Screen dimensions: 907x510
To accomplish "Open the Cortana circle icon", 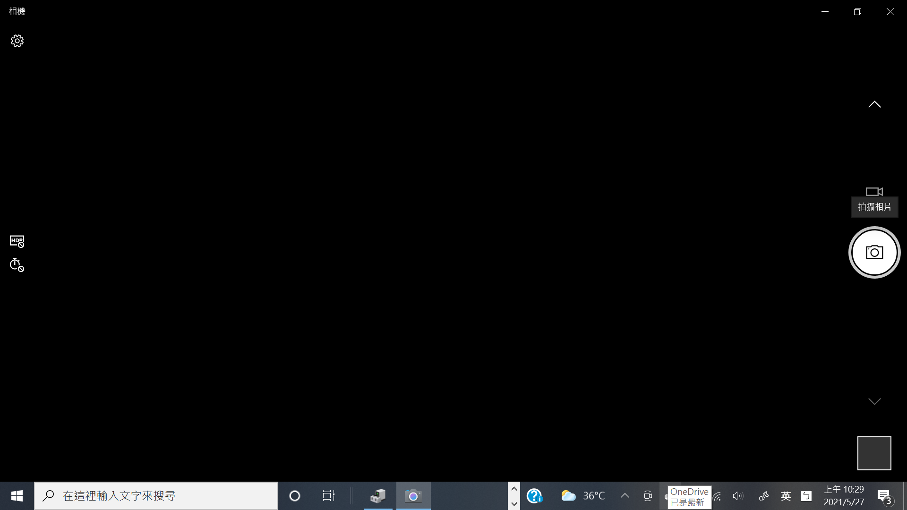I will 295,496.
